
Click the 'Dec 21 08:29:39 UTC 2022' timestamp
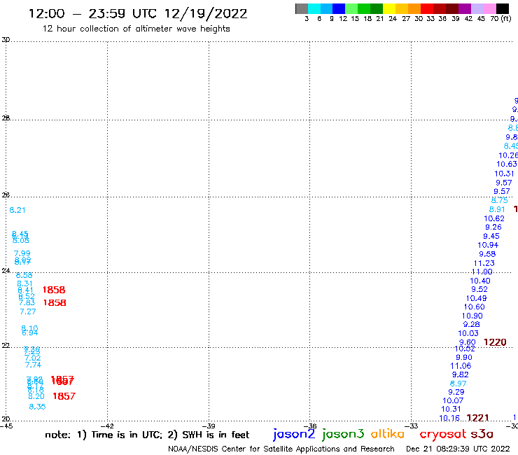(458, 449)
